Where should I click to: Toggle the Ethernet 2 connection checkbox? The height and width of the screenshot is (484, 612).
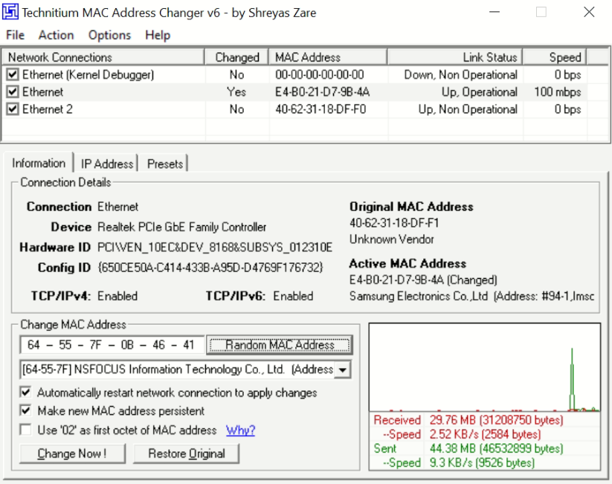tap(13, 109)
